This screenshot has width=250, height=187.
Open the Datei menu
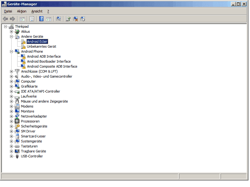pyautogui.click(x=8, y=11)
